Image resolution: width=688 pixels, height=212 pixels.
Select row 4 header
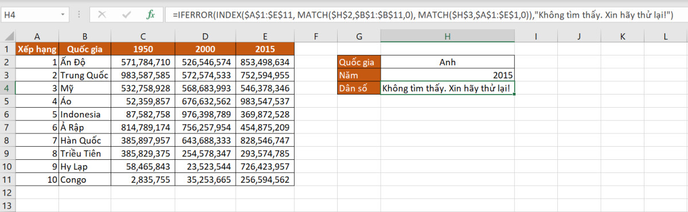(8, 88)
